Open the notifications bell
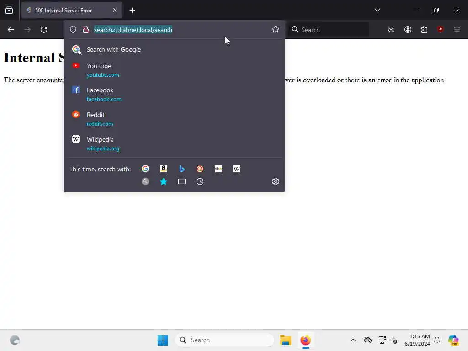 [437, 340]
